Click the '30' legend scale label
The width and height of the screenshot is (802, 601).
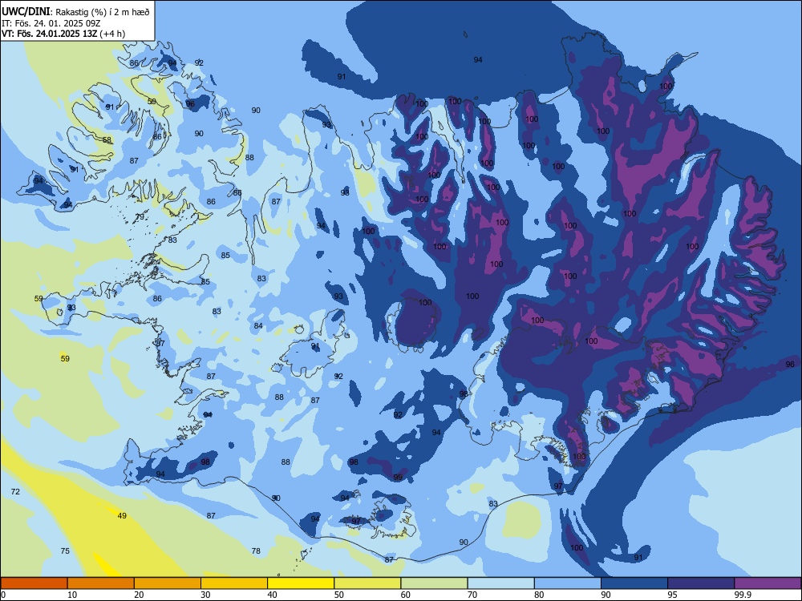205,595
